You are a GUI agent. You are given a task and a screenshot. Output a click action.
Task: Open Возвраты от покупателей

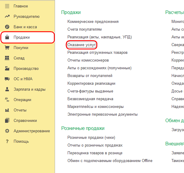coord(90,76)
